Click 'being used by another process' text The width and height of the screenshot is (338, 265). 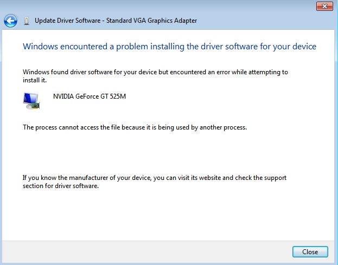click(202, 127)
